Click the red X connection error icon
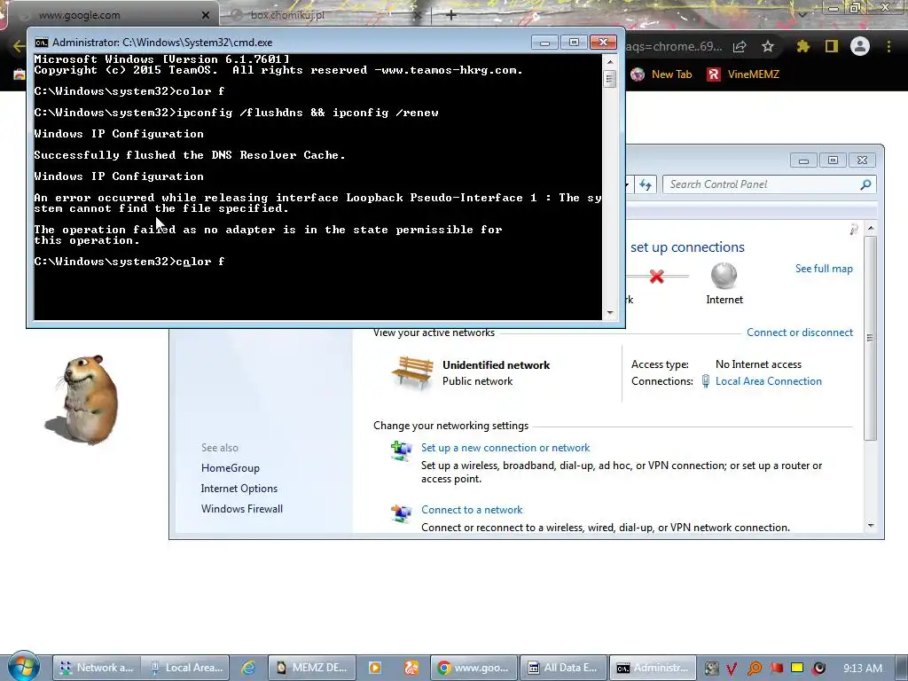The width and height of the screenshot is (908, 681). pos(656,277)
